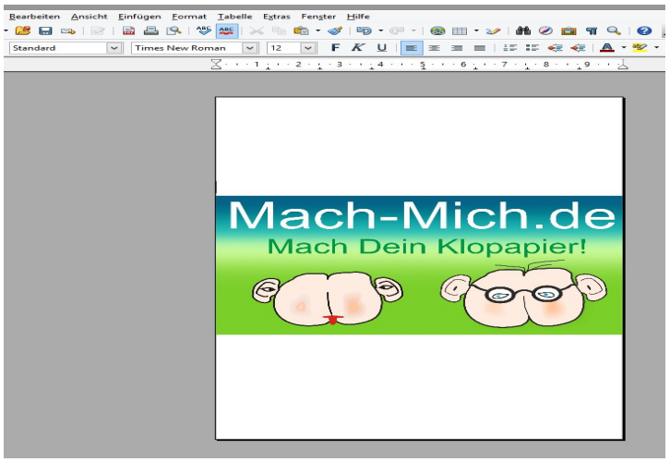Open the Tabelle menu
This screenshot has height=462, width=670.
[x=234, y=17]
